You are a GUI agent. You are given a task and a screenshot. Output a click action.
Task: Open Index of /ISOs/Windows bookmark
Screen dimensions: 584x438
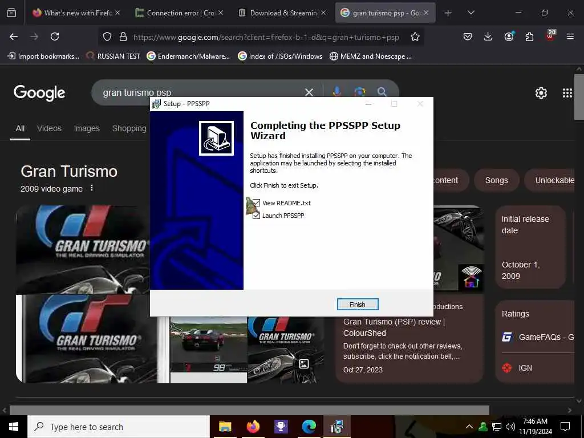point(280,56)
